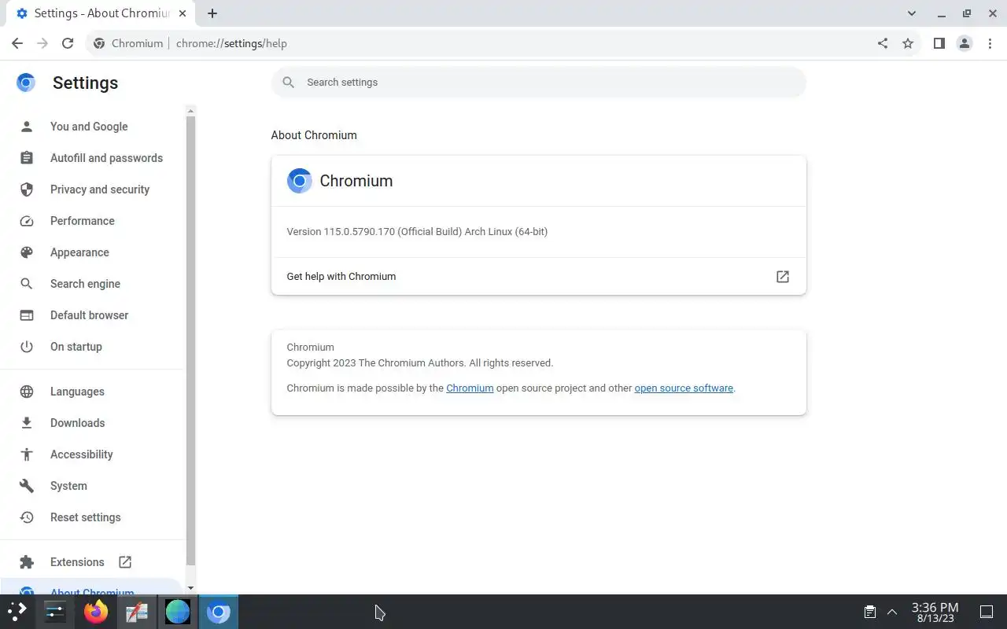1007x629 pixels.
Task: Click the Appearance palette icon
Action: coord(27,252)
